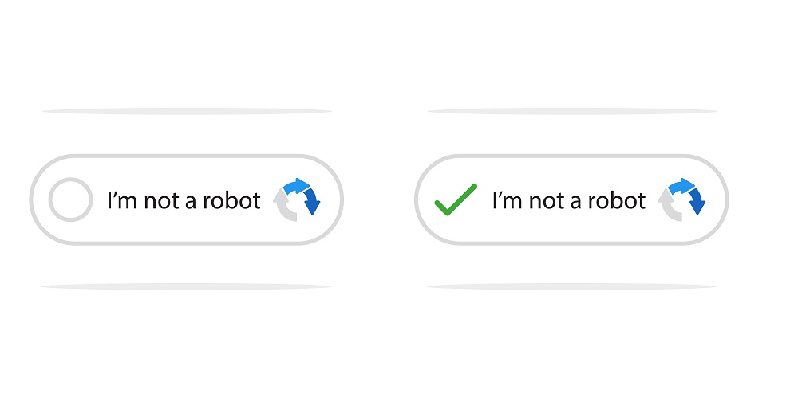Click the left reCAPTCHA arrows logo
Screen dimensions: 798x399
297,199
